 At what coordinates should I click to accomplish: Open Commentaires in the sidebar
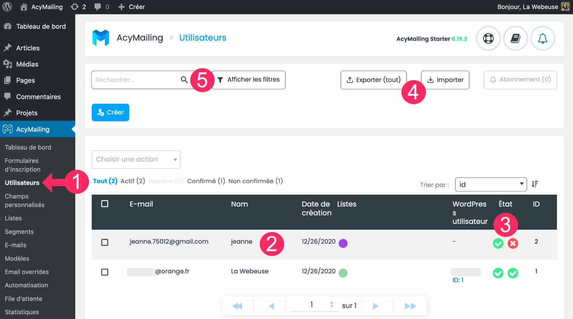(x=37, y=97)
